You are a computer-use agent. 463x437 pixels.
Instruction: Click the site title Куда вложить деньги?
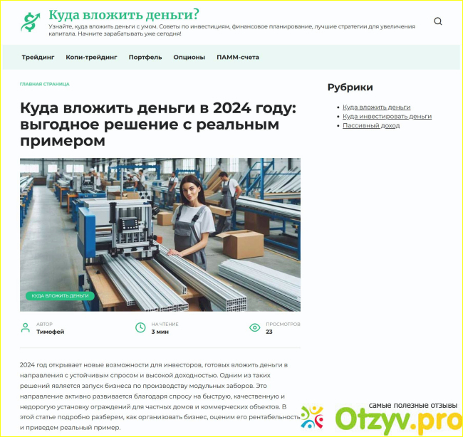(124, 14)
